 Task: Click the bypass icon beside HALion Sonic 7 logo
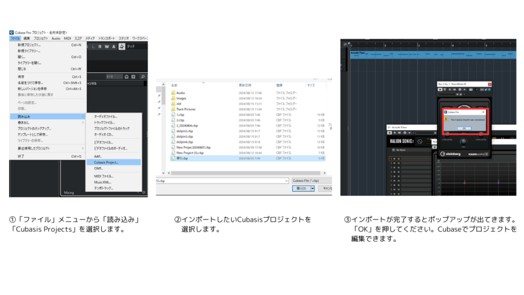420,141
